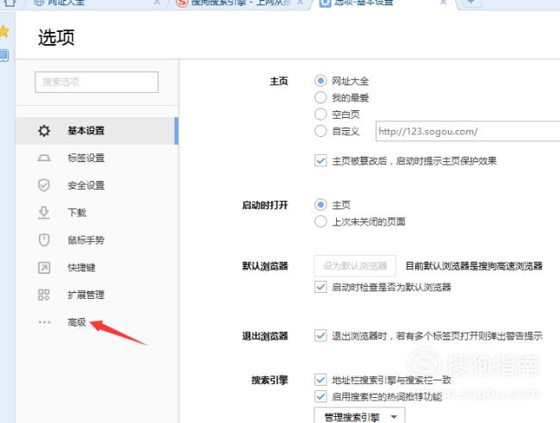
Task: Open the 下载 settings section
Action: tap(96, 213)
